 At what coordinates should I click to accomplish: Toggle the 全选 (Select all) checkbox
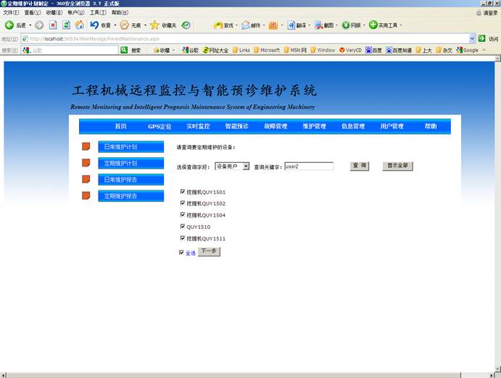tap(182, 253)
